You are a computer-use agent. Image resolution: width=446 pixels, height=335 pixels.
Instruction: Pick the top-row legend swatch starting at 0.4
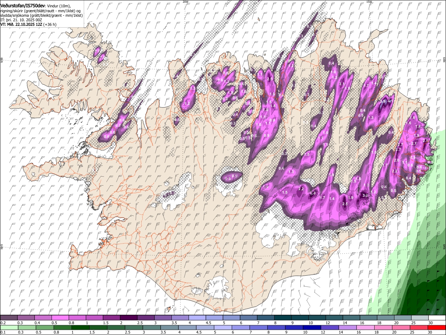pyautogui.click(x=43, y=318)
